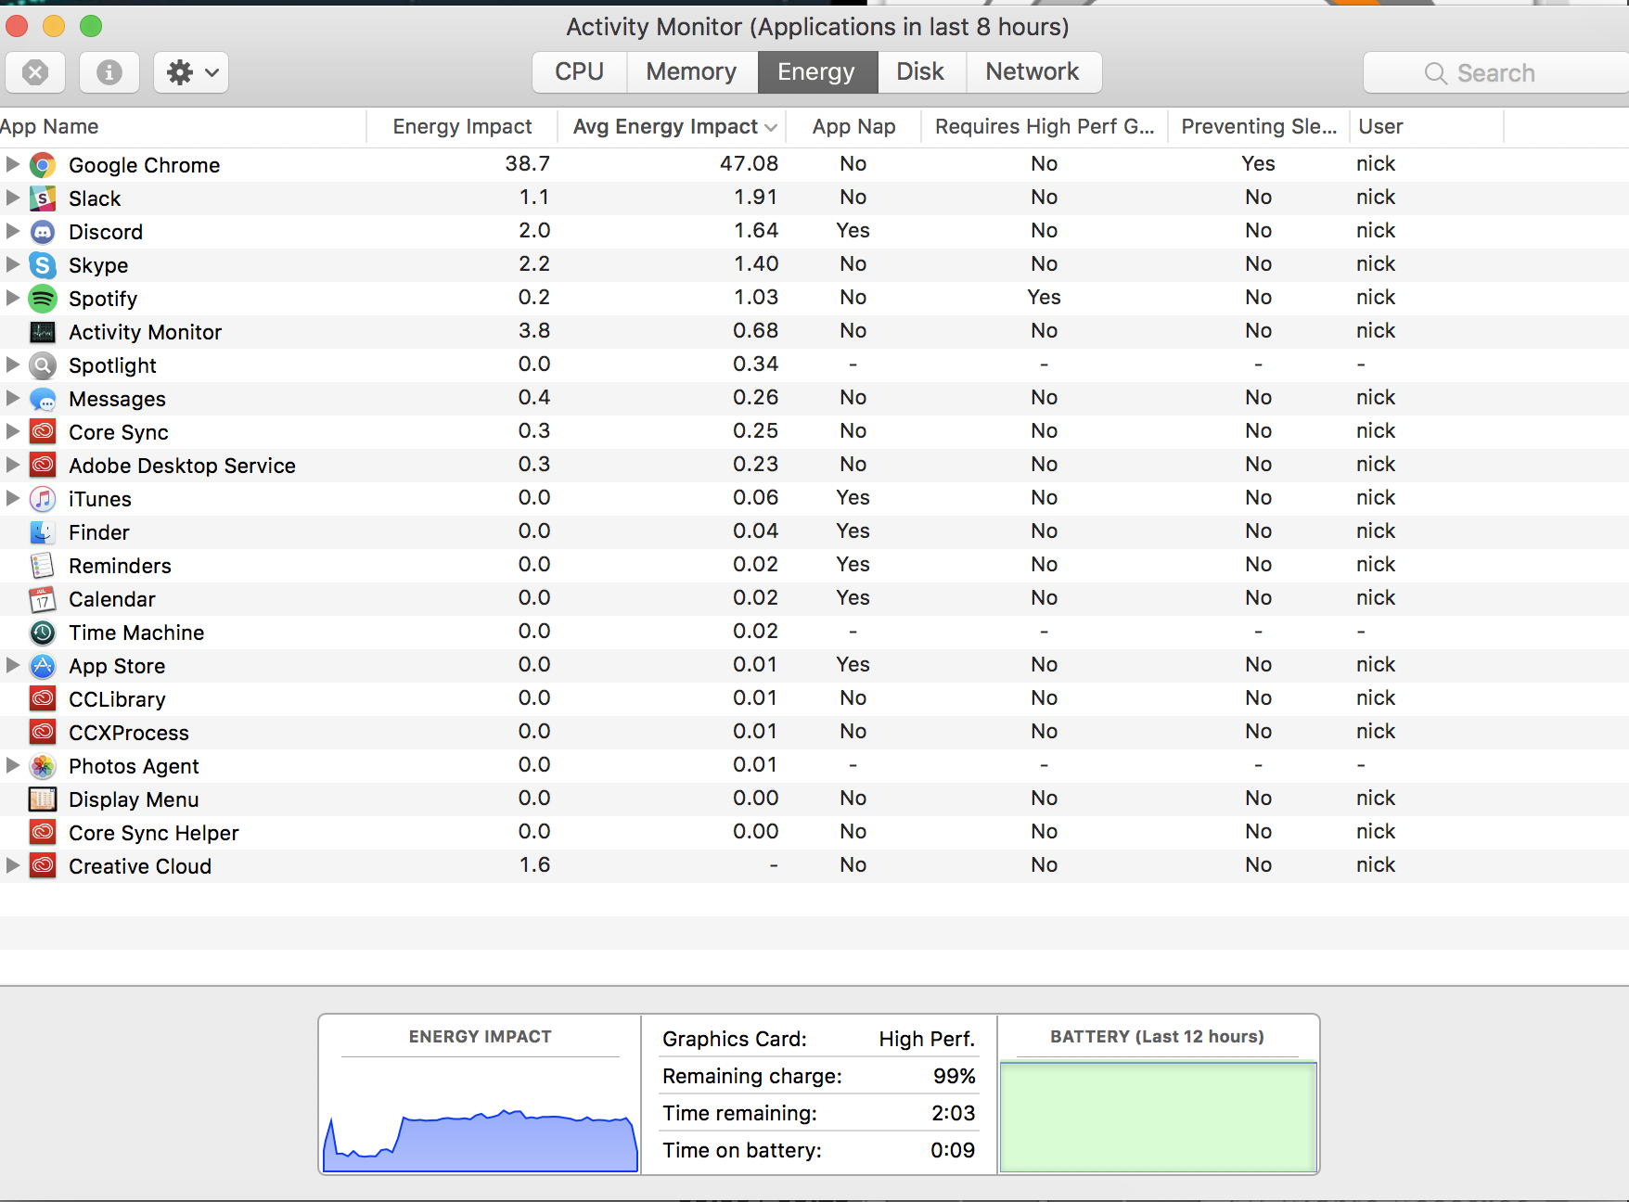Click the Reminders app icon

43,566
